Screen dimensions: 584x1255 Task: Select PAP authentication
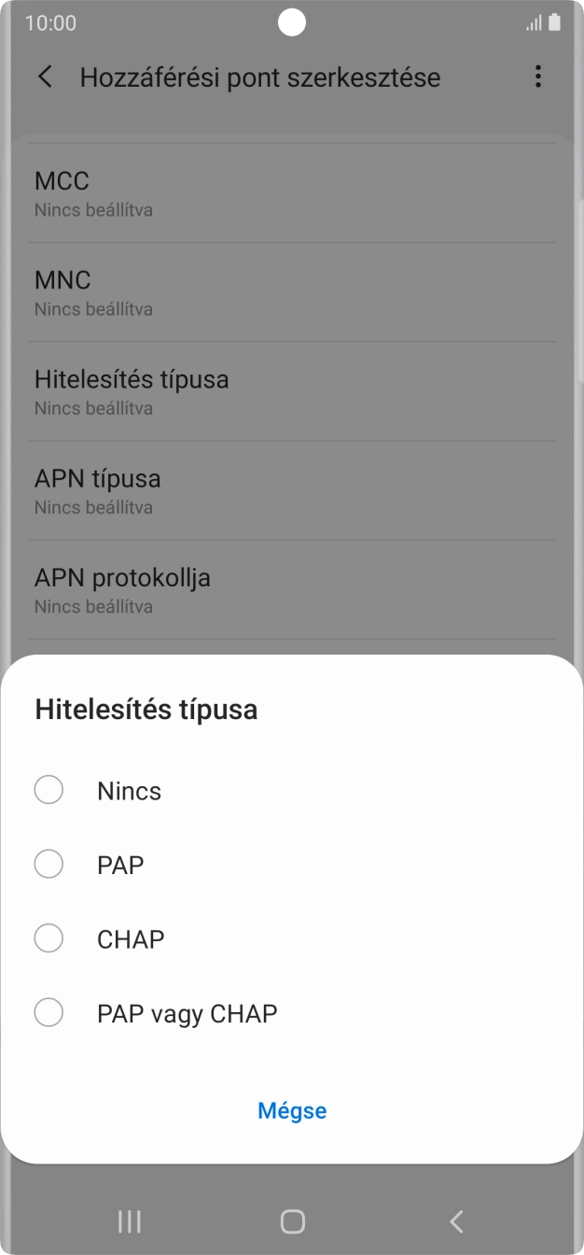click(118, 864)
